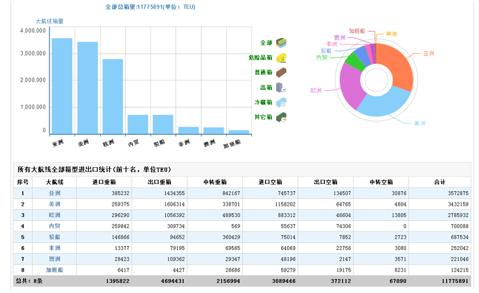The height and width of the screenshot is (293, 479).
Task: Open the 美洲 route link in table
Action: coord(54,204)
